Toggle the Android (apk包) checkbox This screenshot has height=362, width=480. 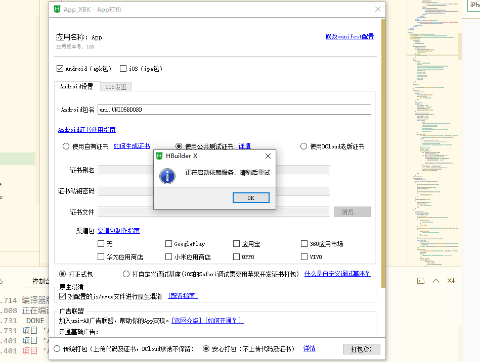coord(60,69)
